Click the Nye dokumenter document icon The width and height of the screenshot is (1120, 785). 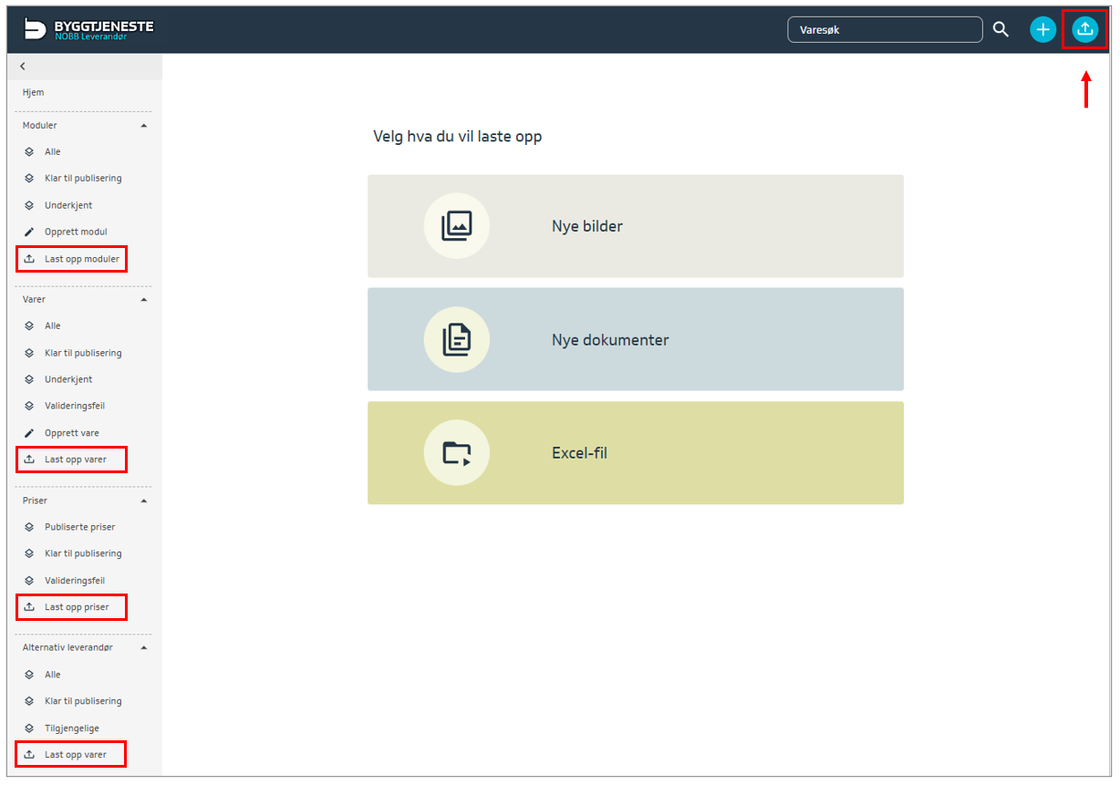(x=456, y=340)
